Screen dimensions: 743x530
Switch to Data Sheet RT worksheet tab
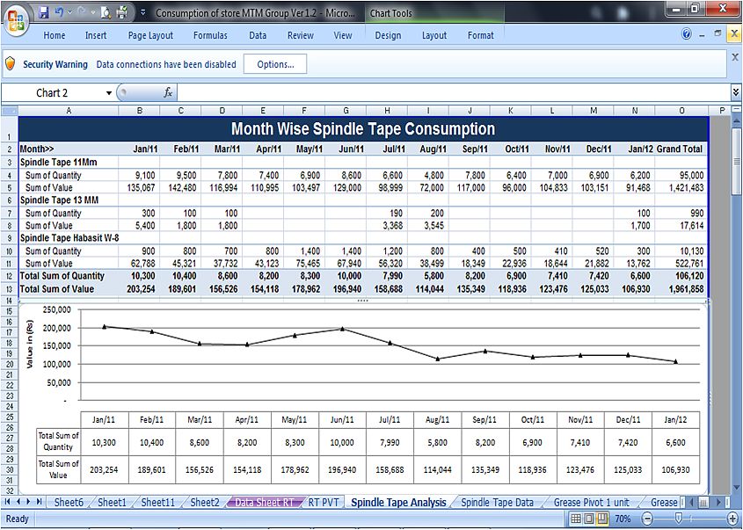pos(265,502)
